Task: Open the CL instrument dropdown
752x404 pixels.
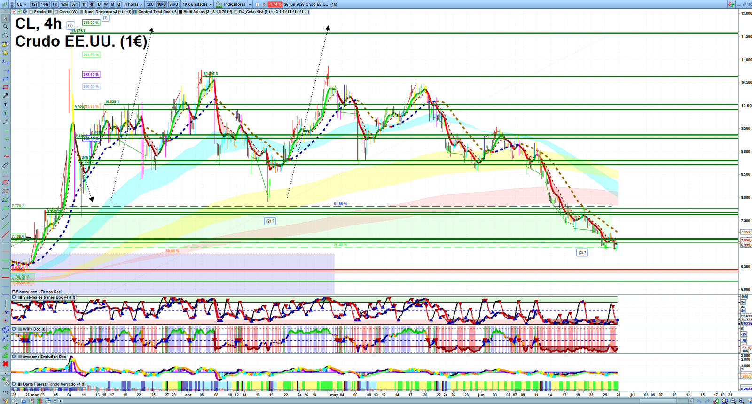Action: click(x=22, y=4)
